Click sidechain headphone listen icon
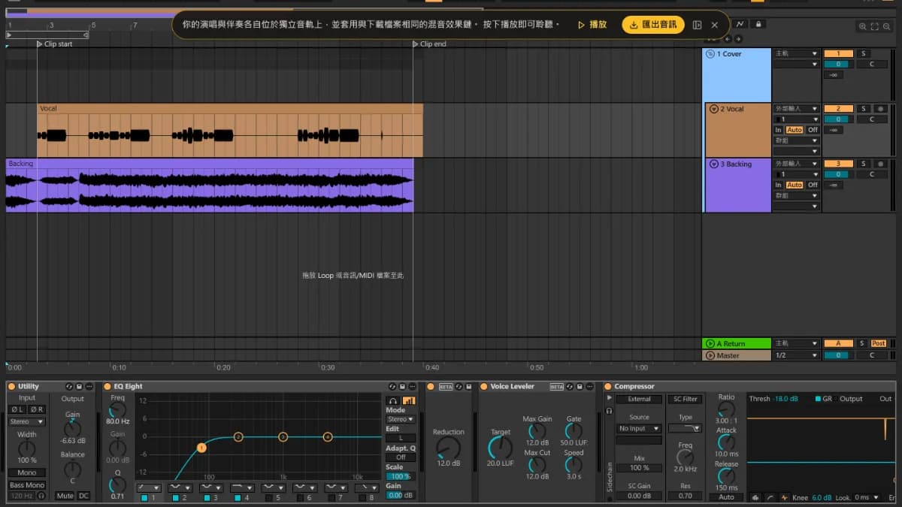This screenshot has width=902, height=507. tap(609, 411)
